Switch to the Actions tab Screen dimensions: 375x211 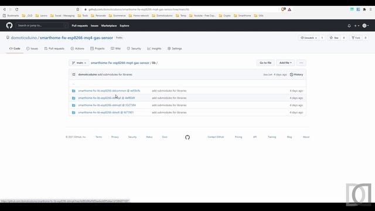point(77,49)
